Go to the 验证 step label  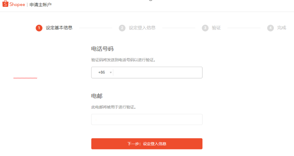click(216, 28)
